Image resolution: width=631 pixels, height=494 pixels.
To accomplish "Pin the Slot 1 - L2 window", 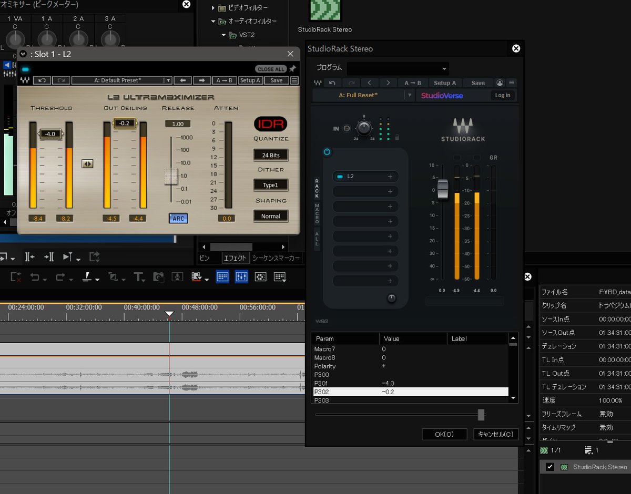I will tap(292, 69).
